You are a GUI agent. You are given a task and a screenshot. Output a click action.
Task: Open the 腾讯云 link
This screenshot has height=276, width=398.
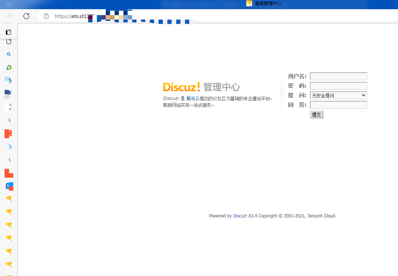tap(193, 98)
